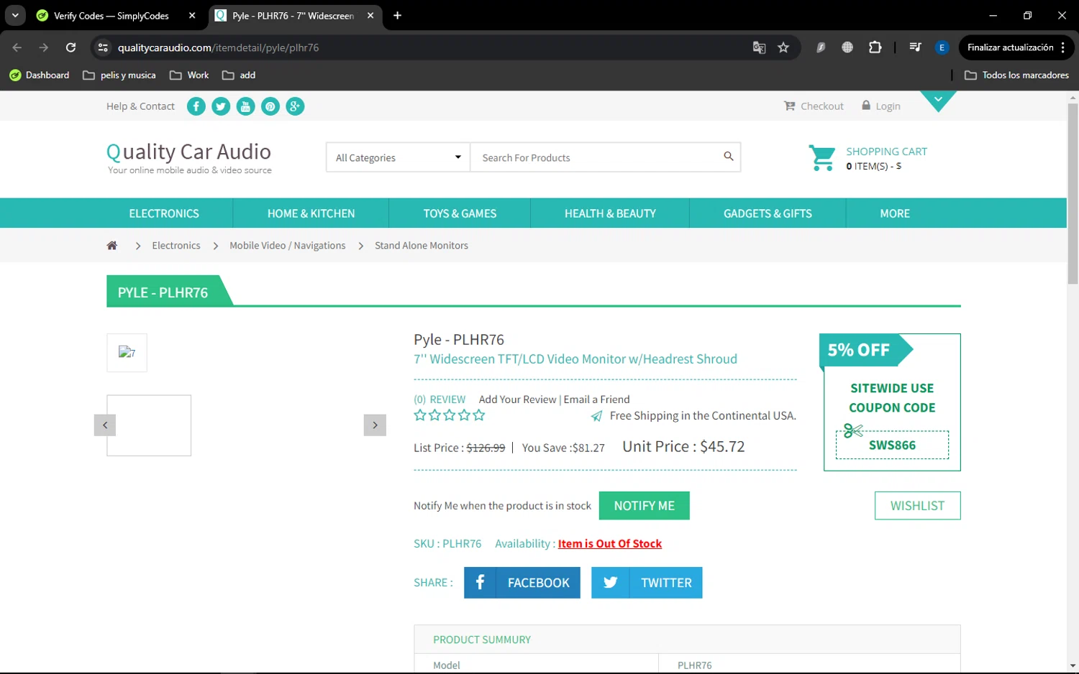The height and width of the screenshot is (674, 1079).
Task: Open the Facebook social icon in header
Action: (196, 106)
